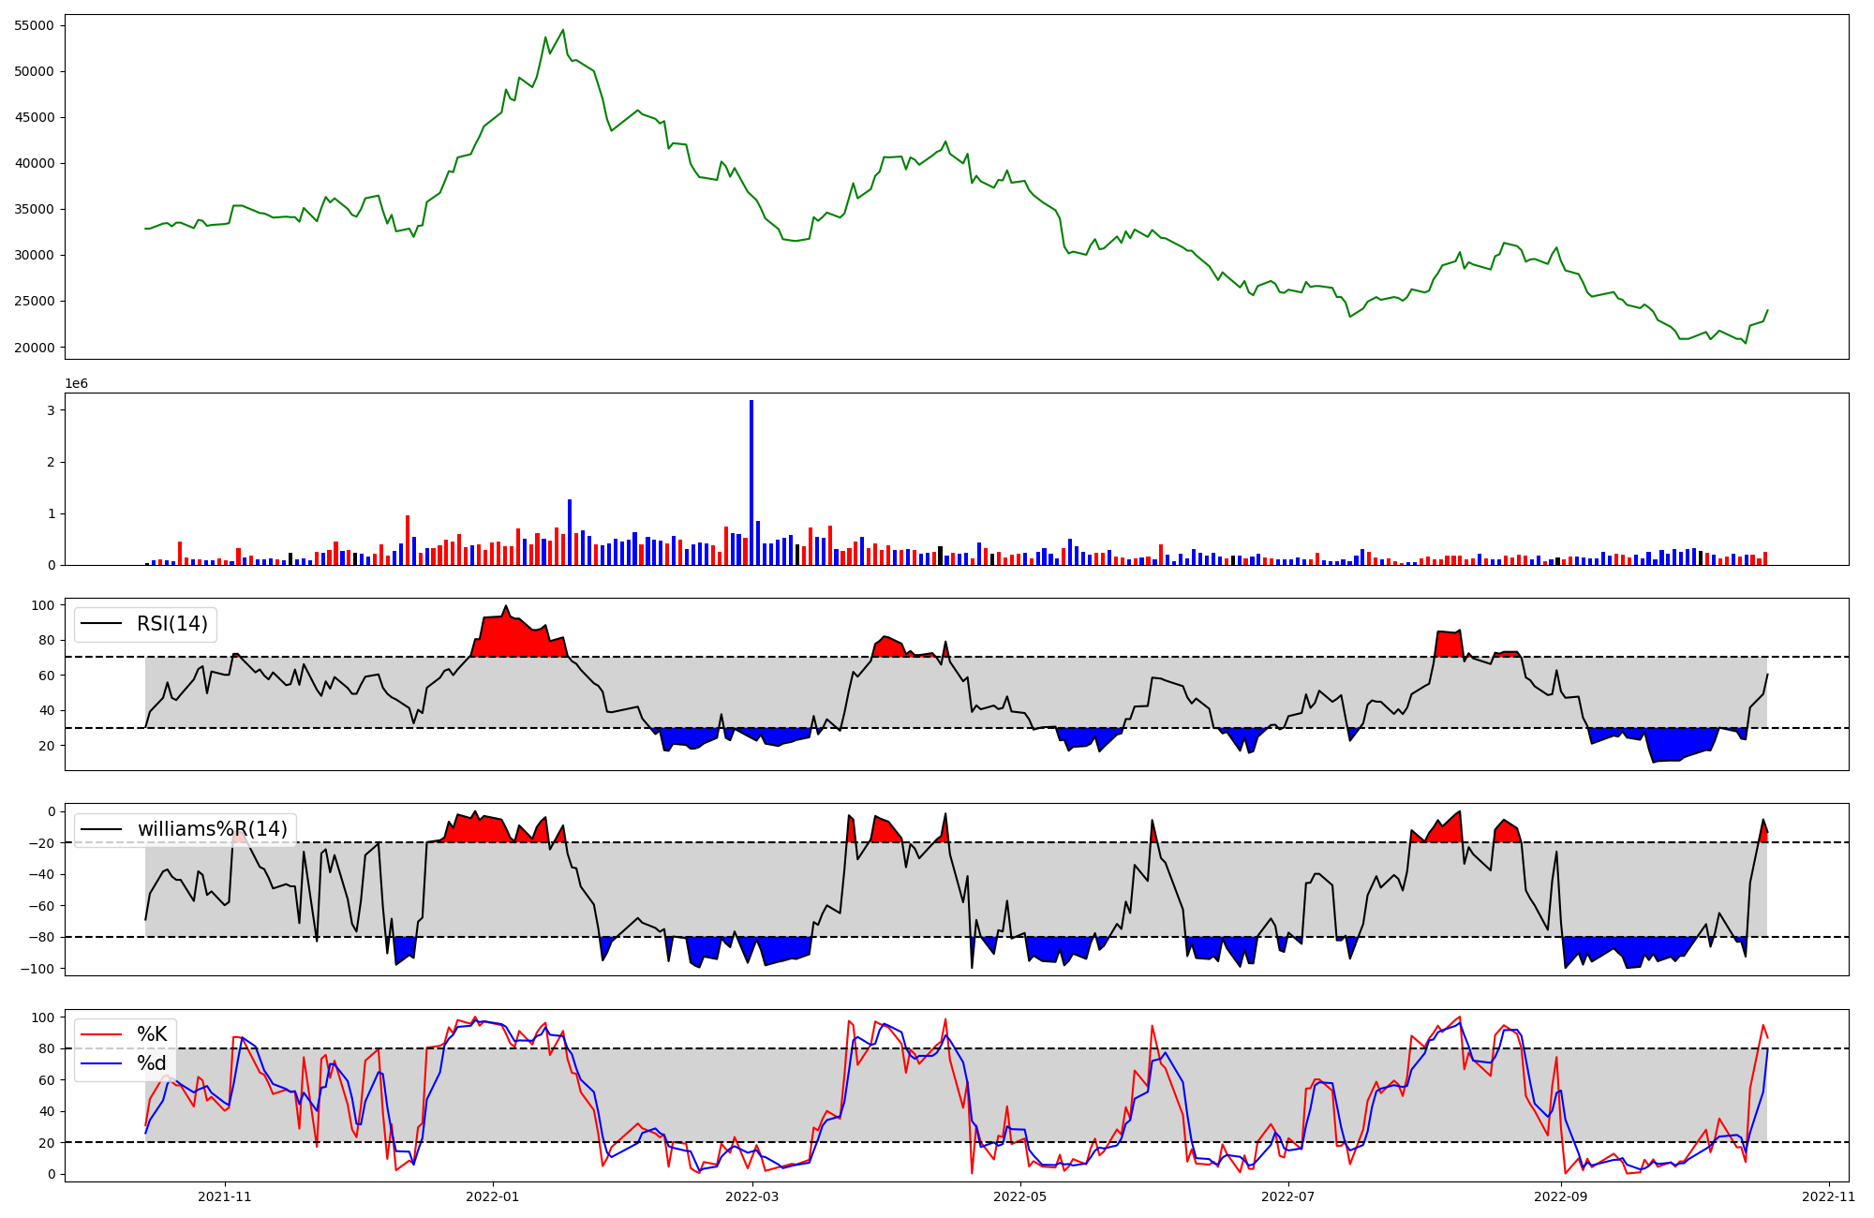Image resolution: width=1874 pixels, height=1218 pixels.
Task: Click the 2022-01 x-axis date label
Action: (x=493, y=1196)
